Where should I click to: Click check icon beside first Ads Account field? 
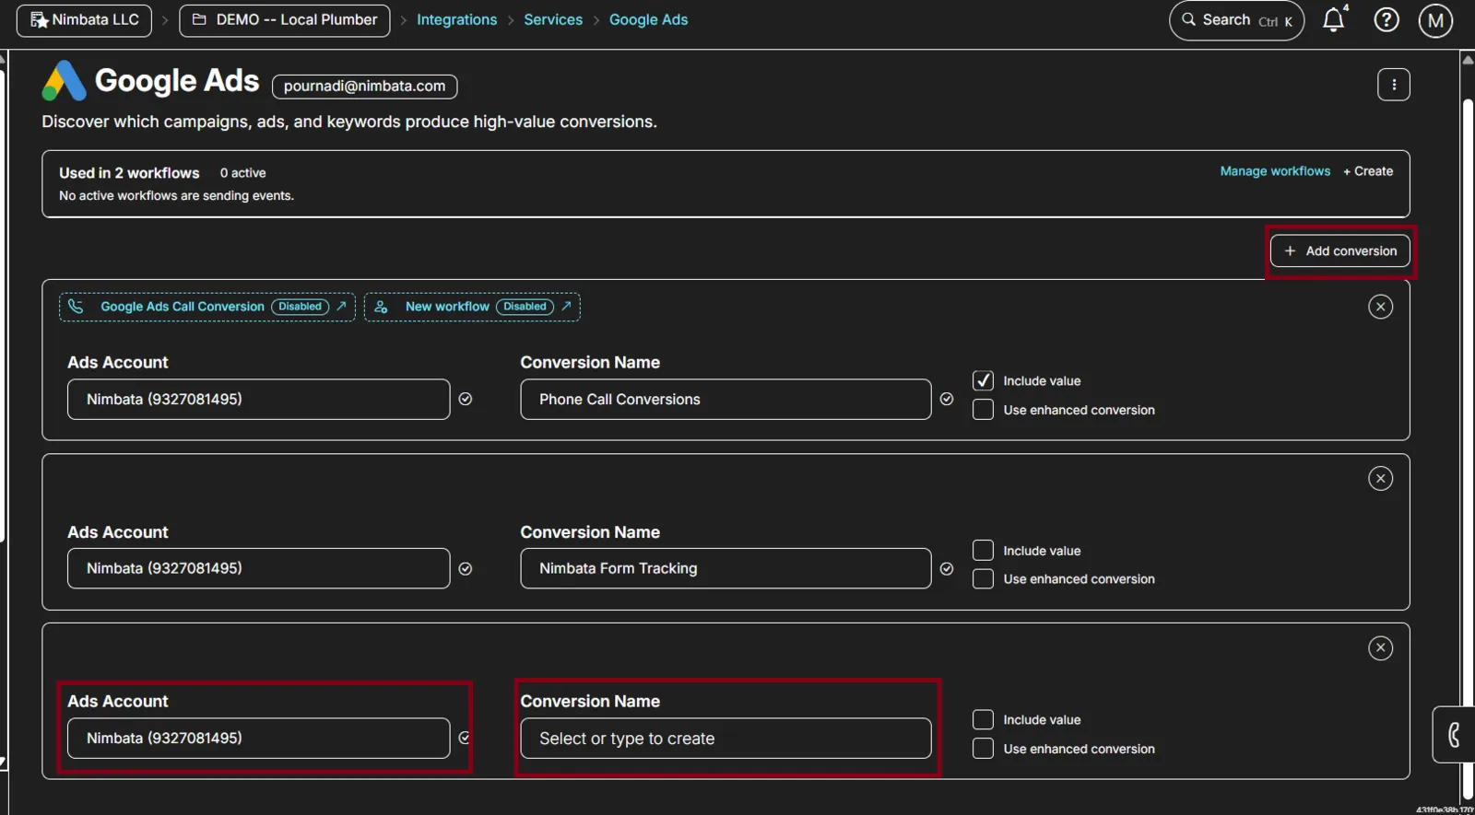466,399
